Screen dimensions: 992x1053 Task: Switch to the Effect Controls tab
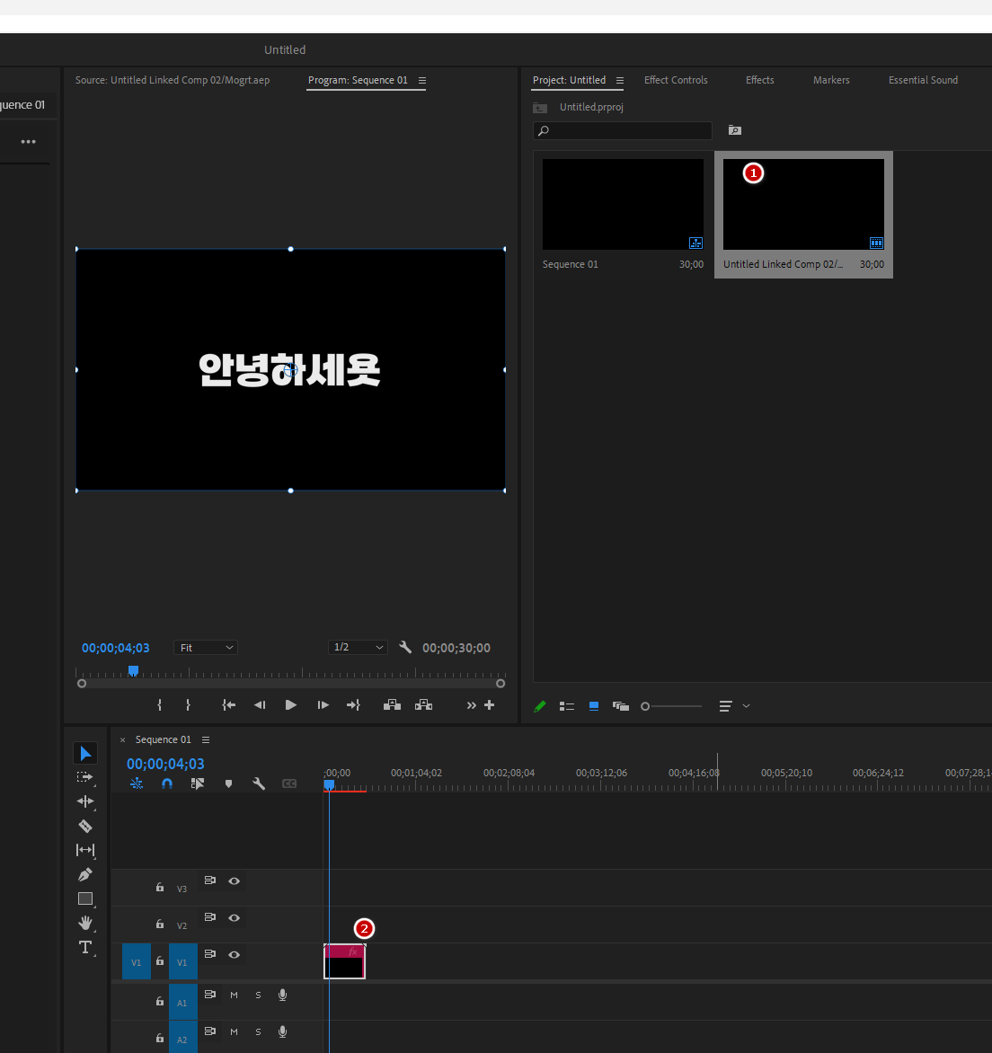point(676,80)
